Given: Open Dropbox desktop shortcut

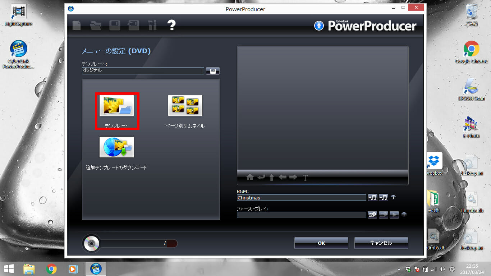Looking at the screenshot, I should point(434,164).
